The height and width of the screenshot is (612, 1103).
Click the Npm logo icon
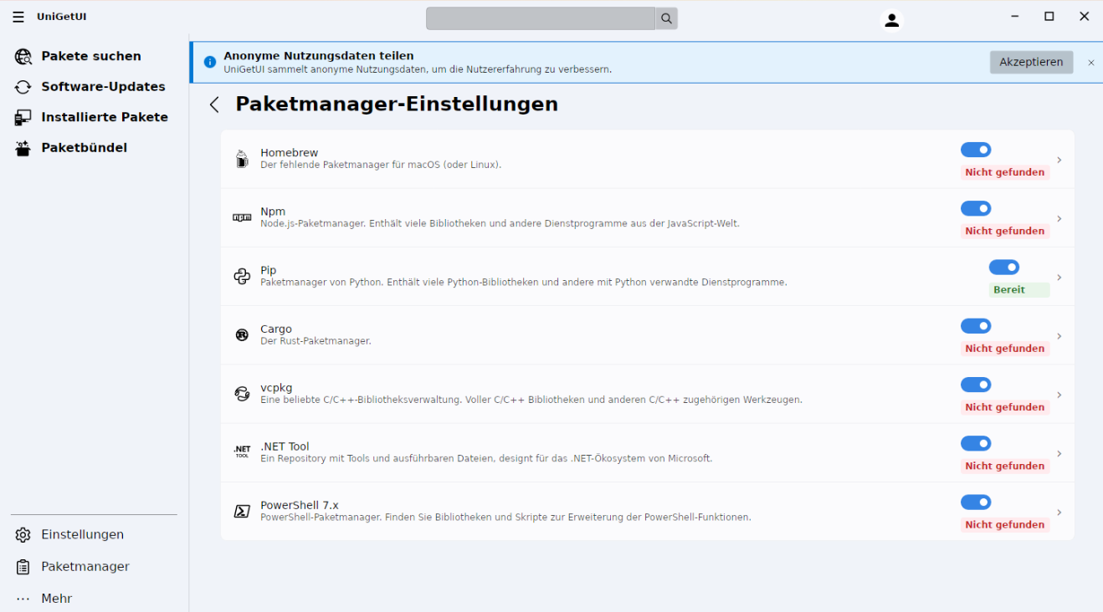click(242, 217)
